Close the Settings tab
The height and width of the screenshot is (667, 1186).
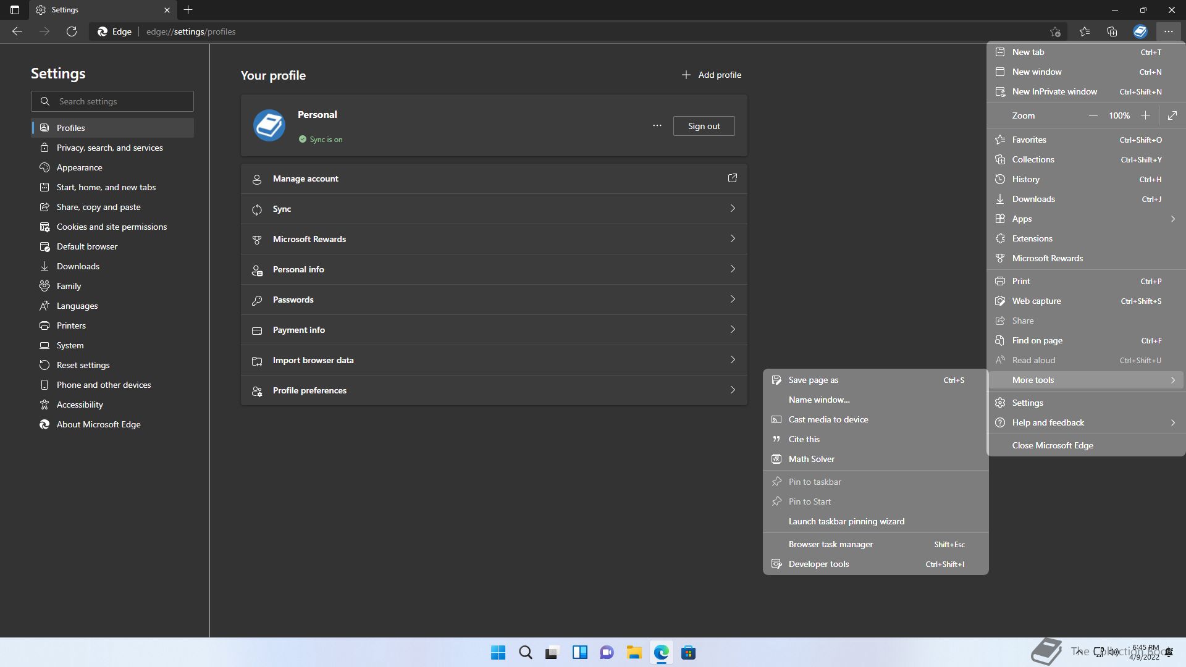point(167,10)
